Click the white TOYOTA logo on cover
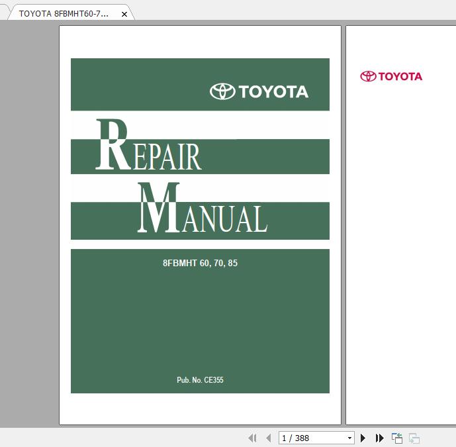Screen dimensions: 456x447 pos(259,91)
